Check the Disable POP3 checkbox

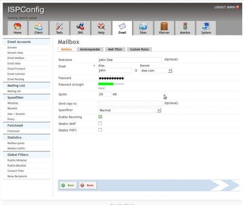[100, 130]
